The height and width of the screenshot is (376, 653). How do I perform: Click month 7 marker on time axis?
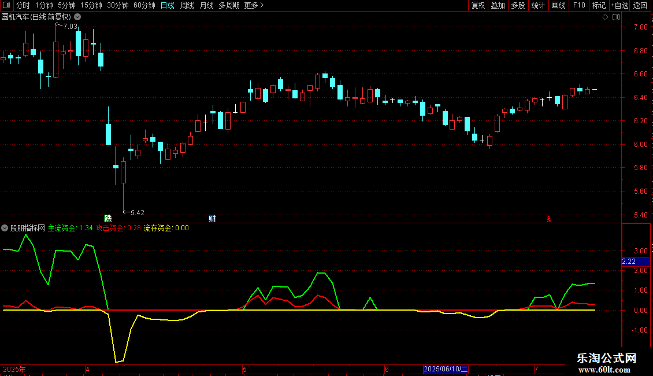click(x=536, y=369)
